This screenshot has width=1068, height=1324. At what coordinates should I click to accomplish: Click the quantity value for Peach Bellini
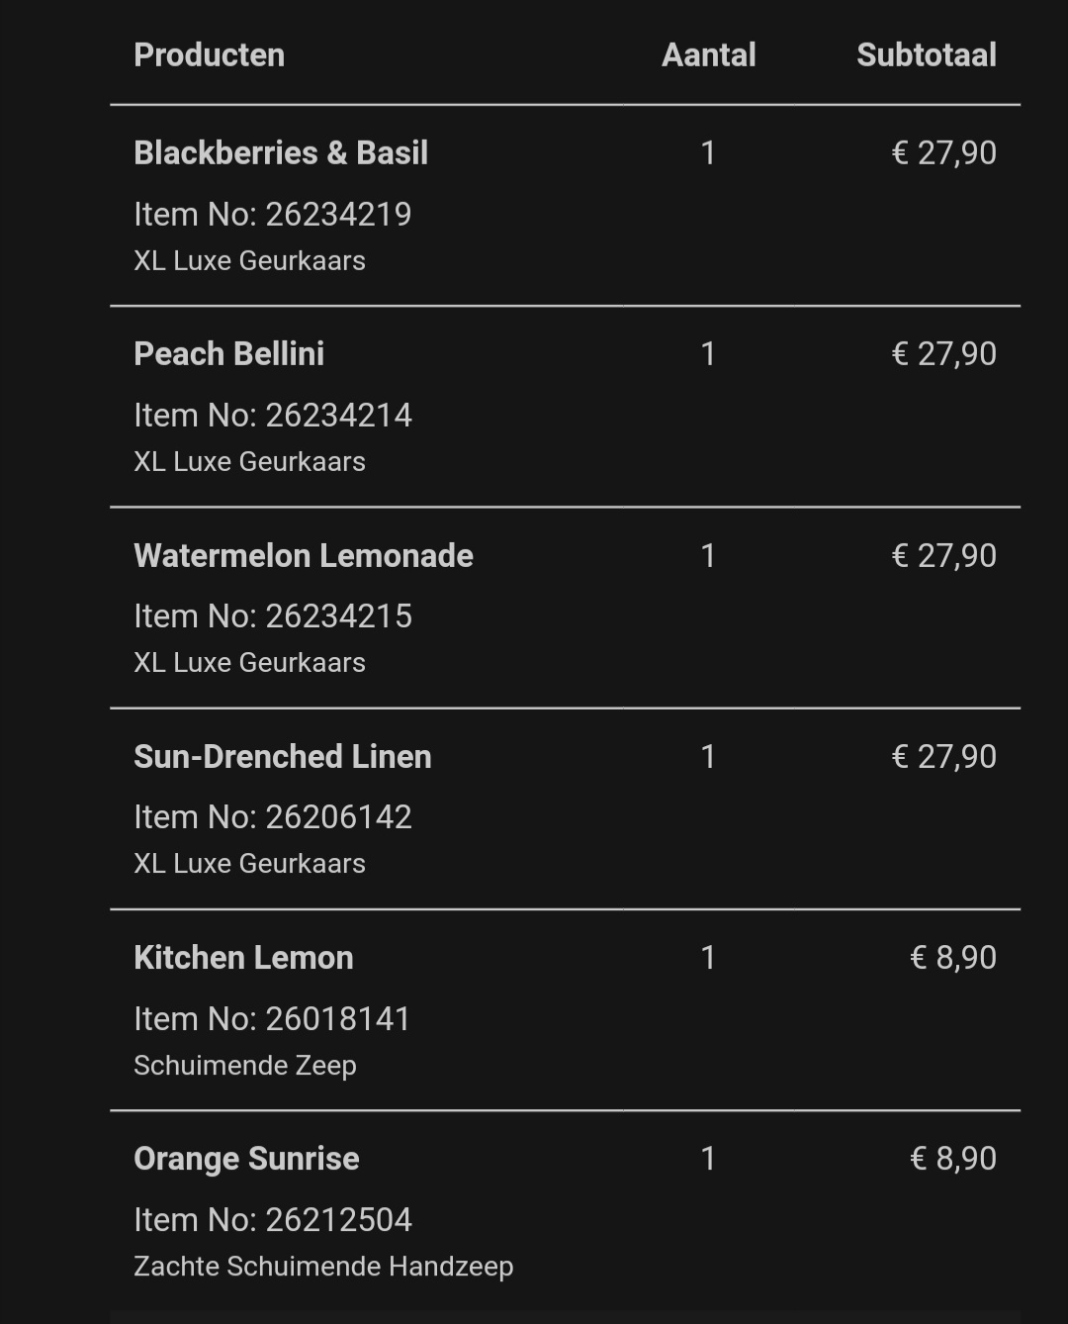coord(708,353)
